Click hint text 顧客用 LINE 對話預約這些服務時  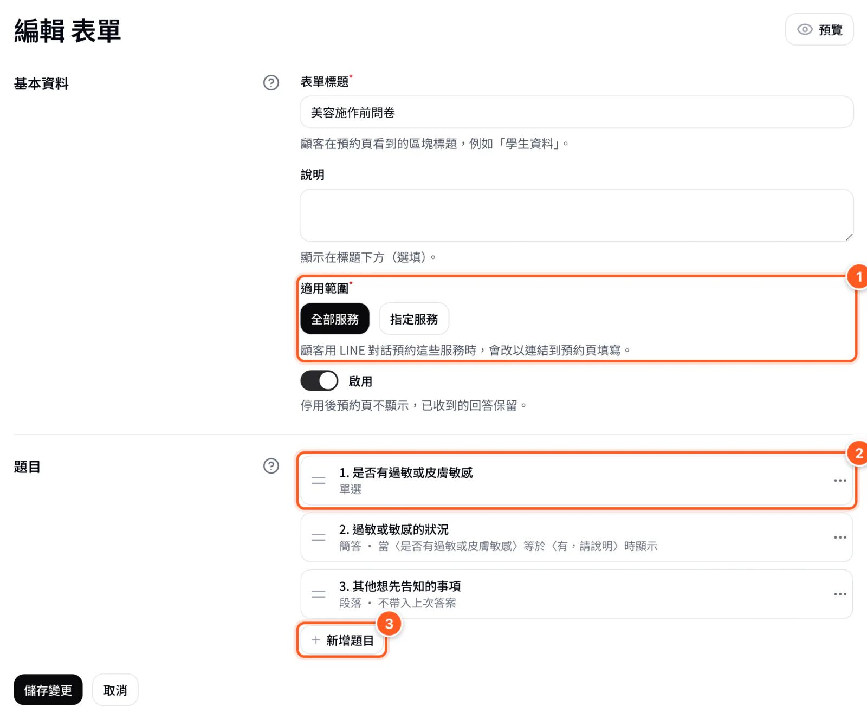click(x=389, y=351)
